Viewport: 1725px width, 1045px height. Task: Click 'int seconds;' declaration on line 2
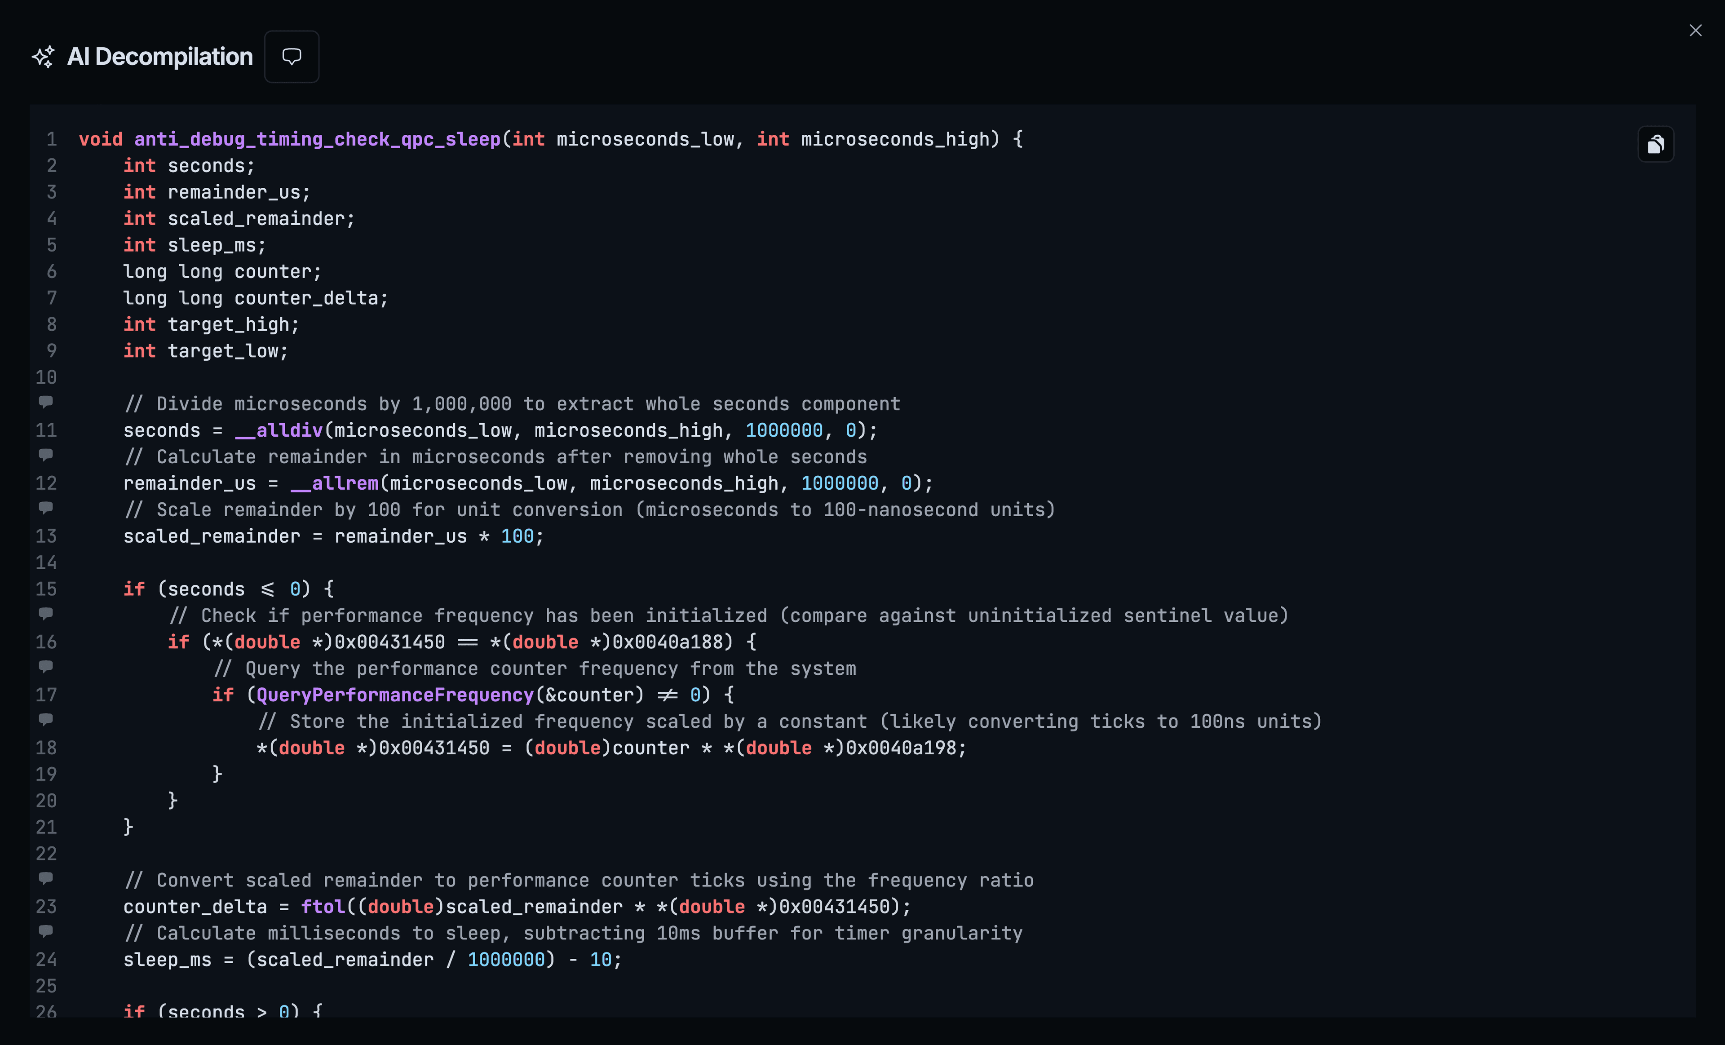pos(189,166)
